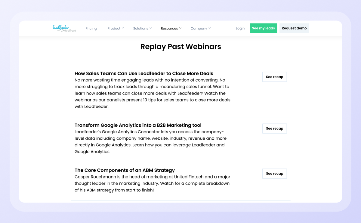361x223 pixels.
Task: Expand the Resources dropdown chevron
Action: (x=180, y=28)
